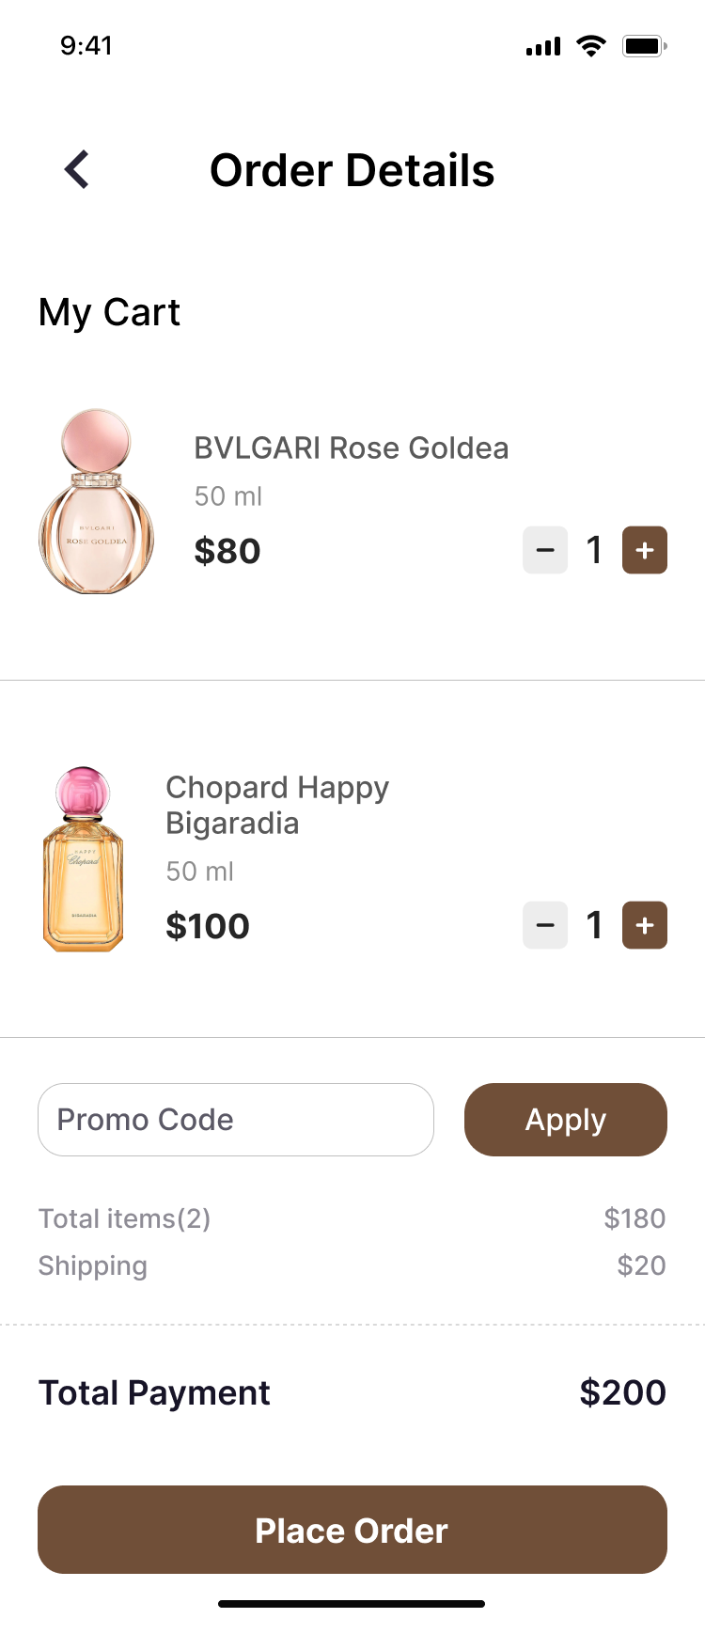The width and height of the screenshot is (705, 1634).
Task: Tap the battery indicator icon
Action: 644,46
